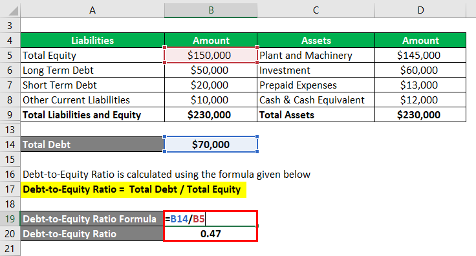This screenshot has width=476, height=256.
Task: Select column B header
Action: click(211, 10)
